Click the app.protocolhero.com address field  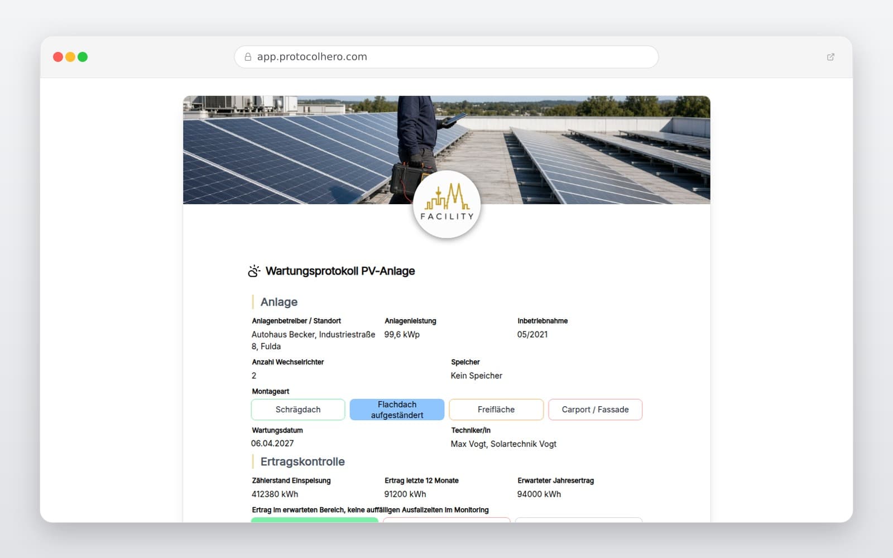point(446,57)
